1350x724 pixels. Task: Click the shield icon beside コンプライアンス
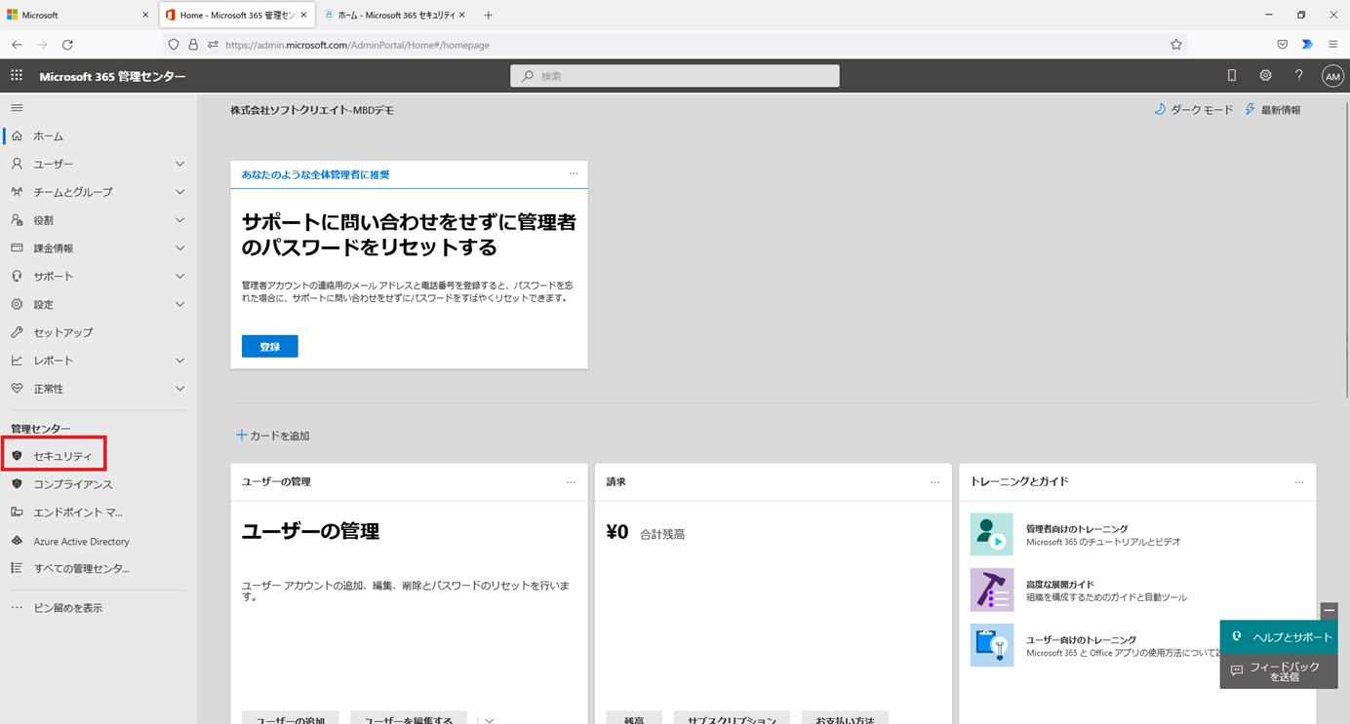point(17,484)
